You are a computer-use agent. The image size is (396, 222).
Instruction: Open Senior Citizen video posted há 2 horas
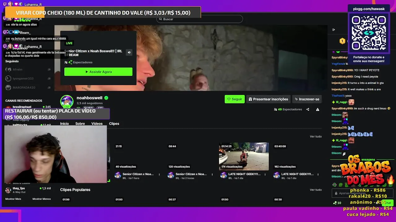pos(191,174)
